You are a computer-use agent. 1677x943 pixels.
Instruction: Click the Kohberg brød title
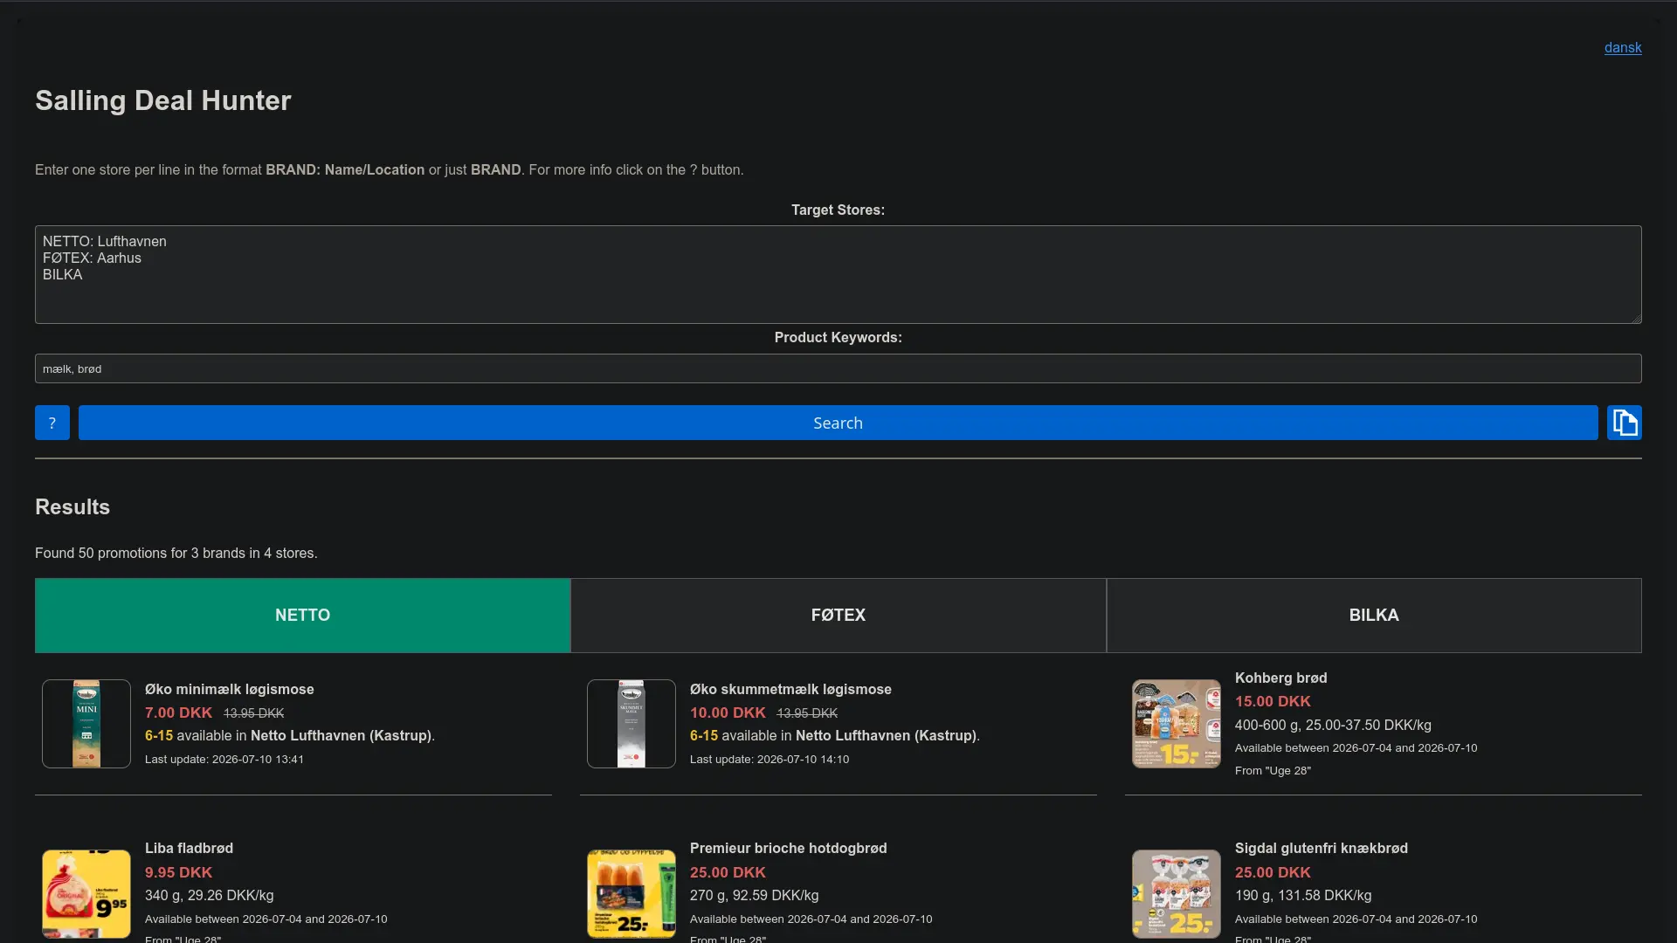tap(1280, 678)
